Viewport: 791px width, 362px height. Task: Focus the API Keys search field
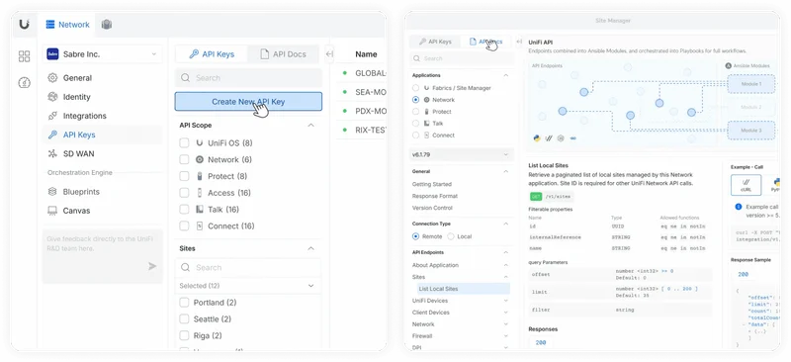(248, 78)
